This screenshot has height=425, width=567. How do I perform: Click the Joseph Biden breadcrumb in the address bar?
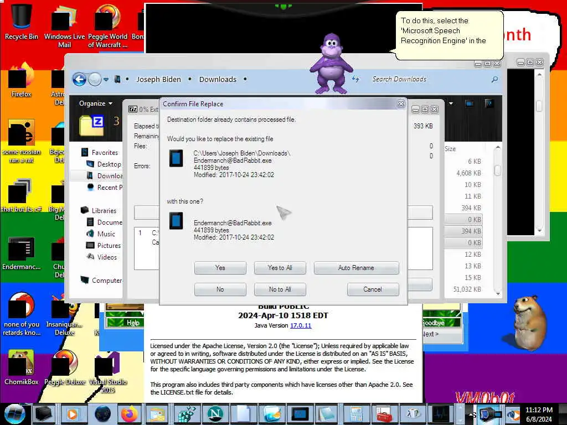click(x=158, y=80)
